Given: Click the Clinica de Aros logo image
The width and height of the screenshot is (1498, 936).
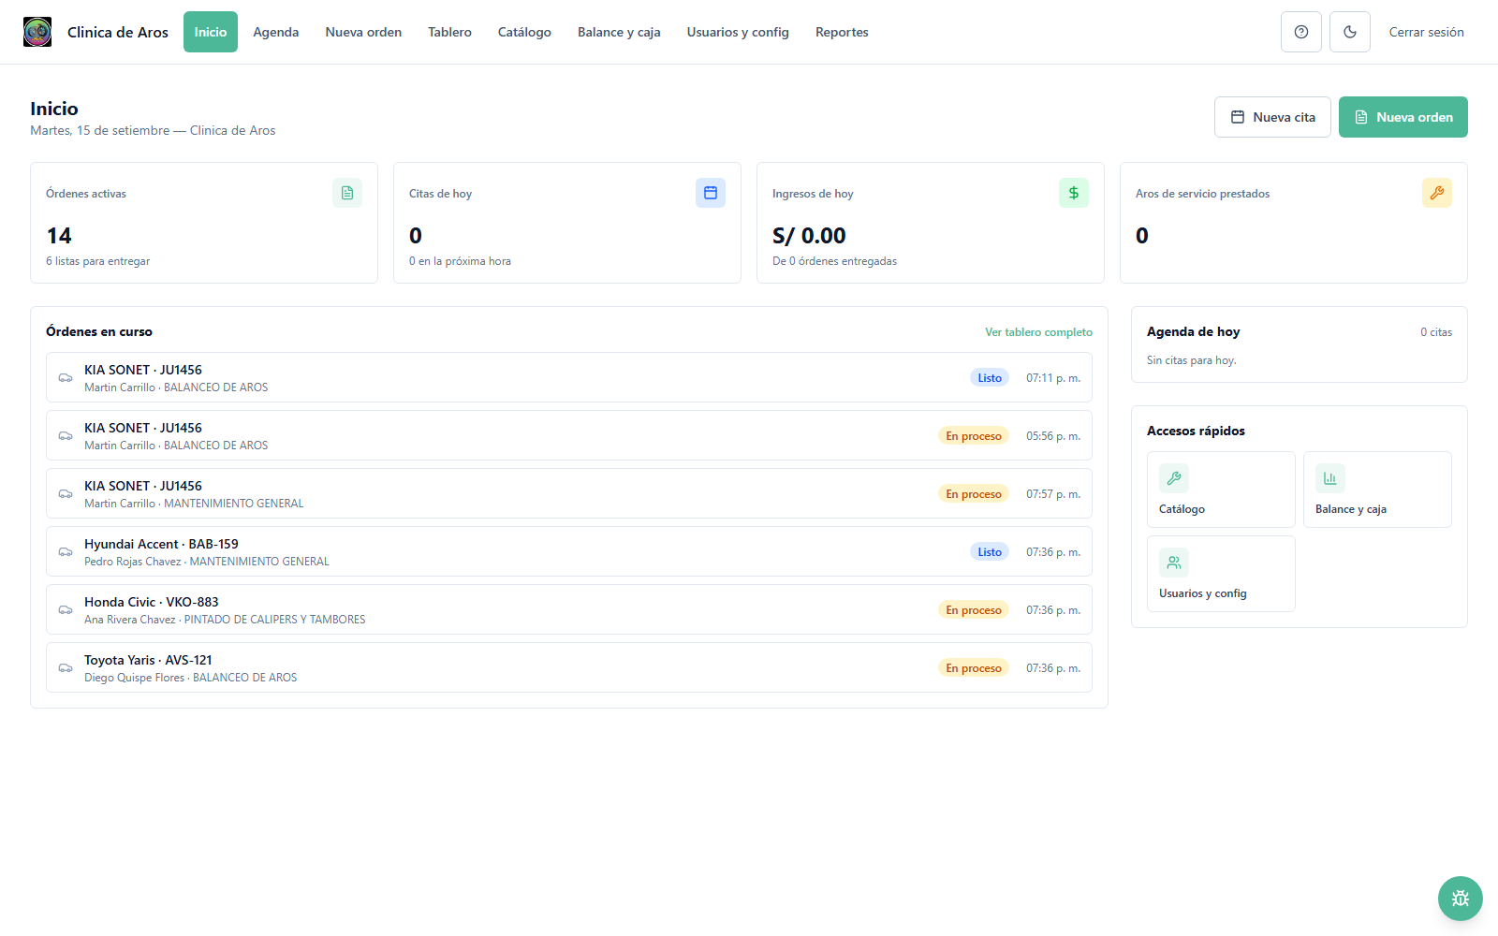Looking at the screenshot, I should tap(37, 32).
